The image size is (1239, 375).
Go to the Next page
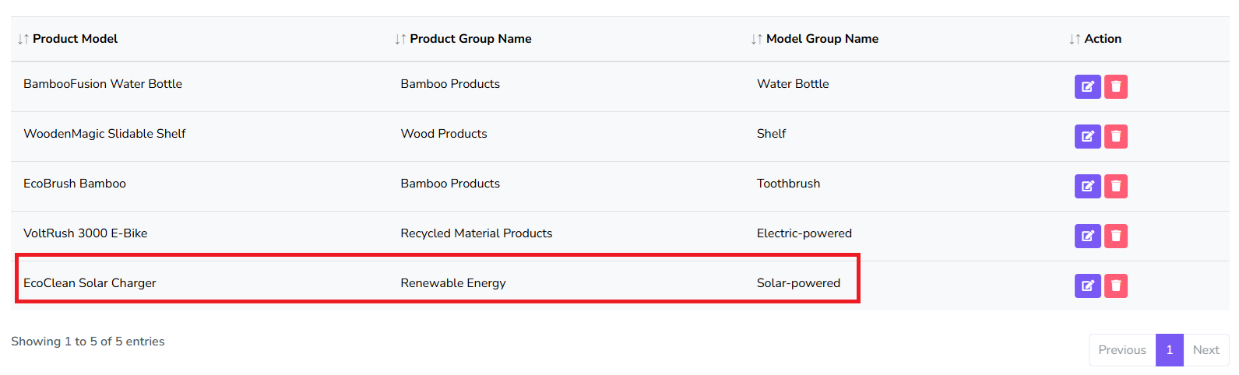[x=1206, y=350]
